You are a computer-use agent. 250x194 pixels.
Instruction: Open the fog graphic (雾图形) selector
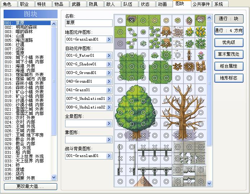coord(109,139)
